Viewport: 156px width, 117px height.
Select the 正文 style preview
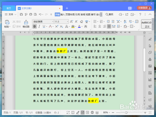146,24
